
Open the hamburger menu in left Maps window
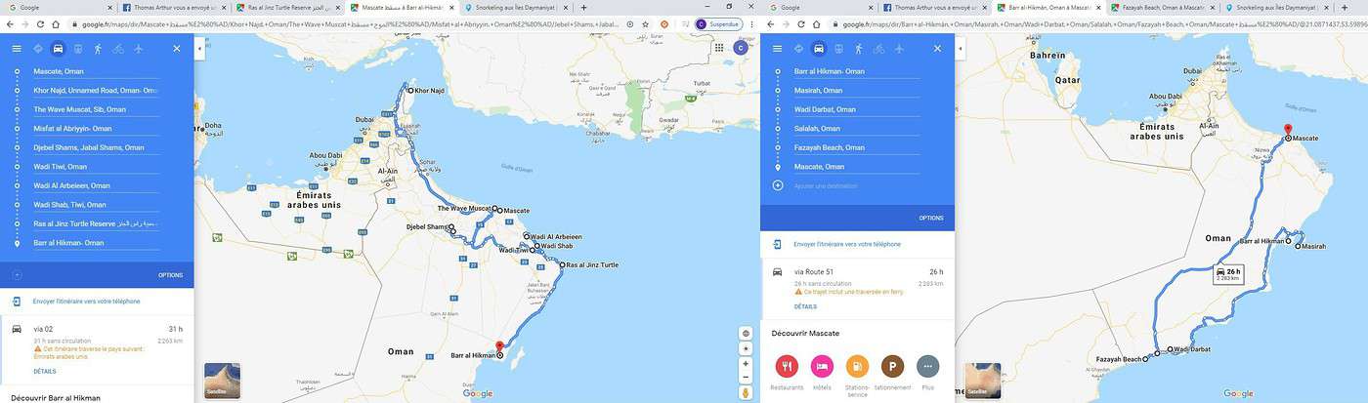coord(17,48)
